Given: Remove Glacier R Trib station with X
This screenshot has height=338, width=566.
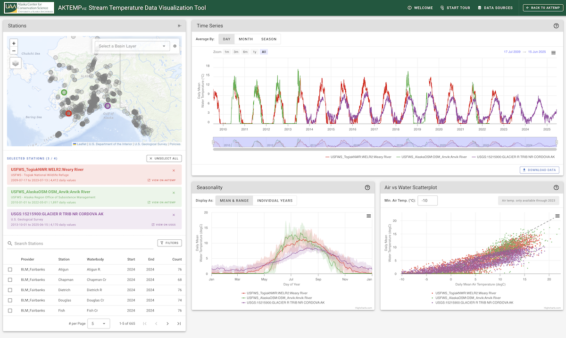Looking at the screenshot, I should pos(174,214).
